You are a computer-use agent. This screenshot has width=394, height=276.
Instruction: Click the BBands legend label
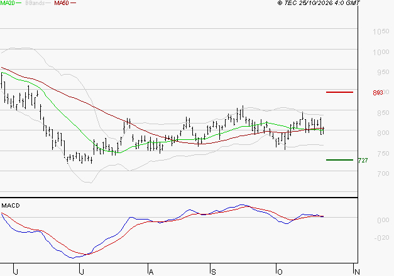click(35, 3)
